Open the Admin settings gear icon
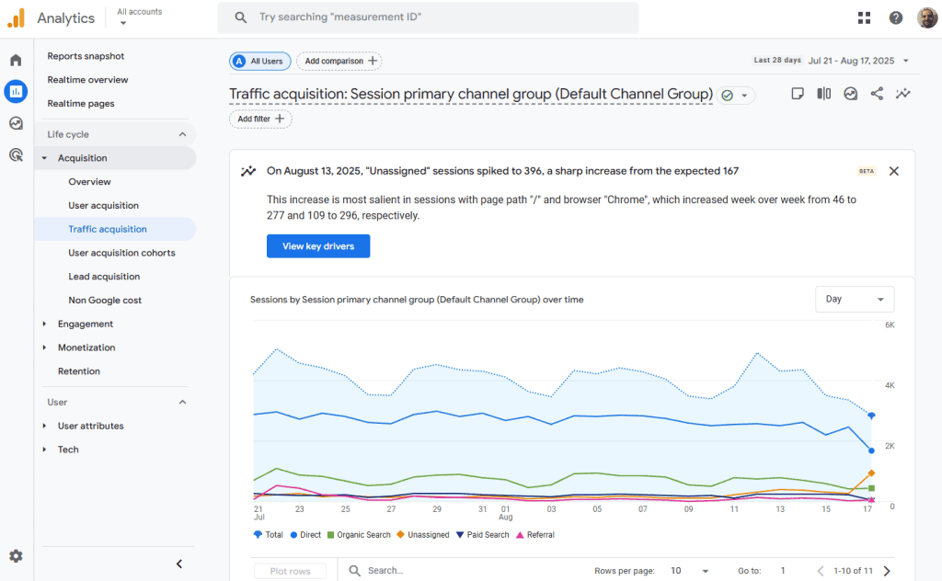The width and height of the screenshot is (942, 581). 16,556
